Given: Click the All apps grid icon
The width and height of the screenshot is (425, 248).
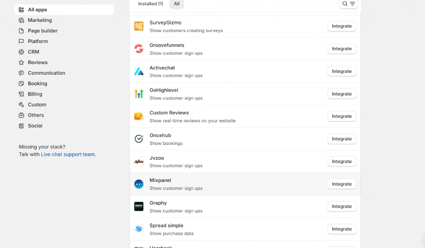Looking at the screenshot, I should 21,10.
